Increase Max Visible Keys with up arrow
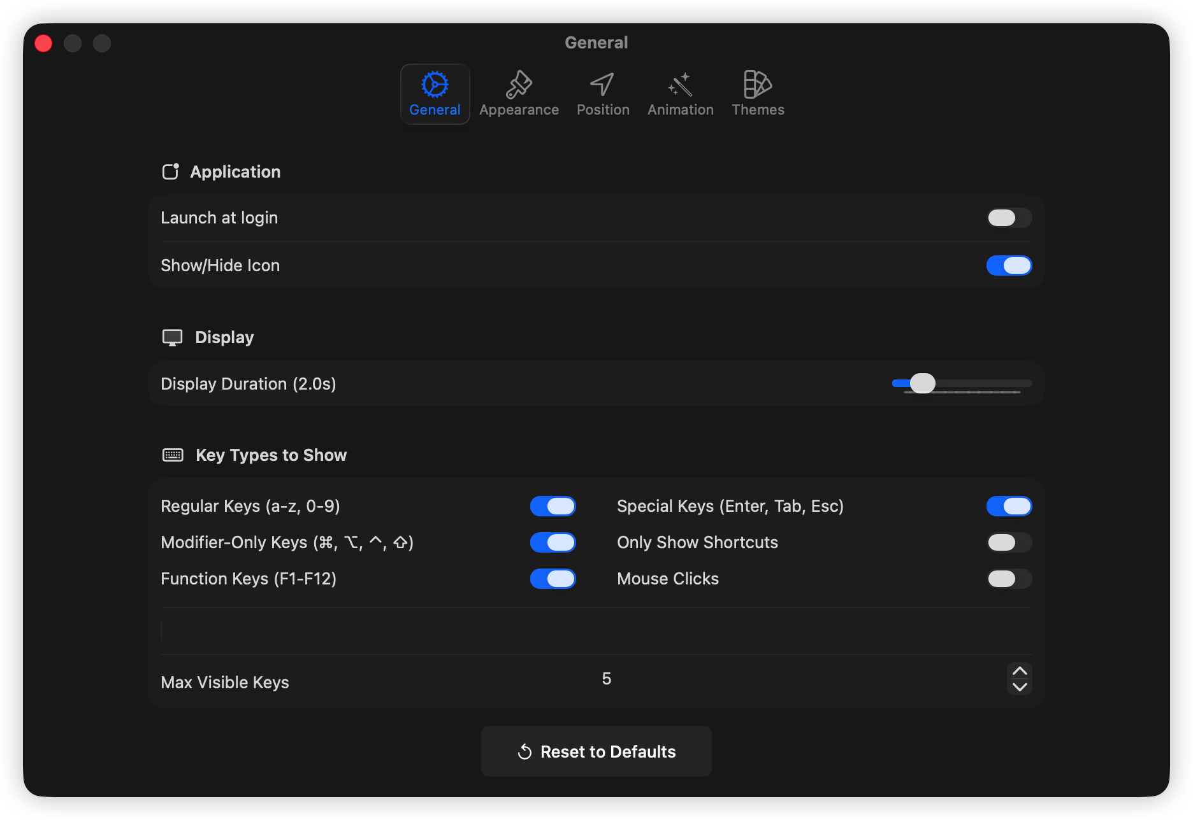 tap(1020, 671)
